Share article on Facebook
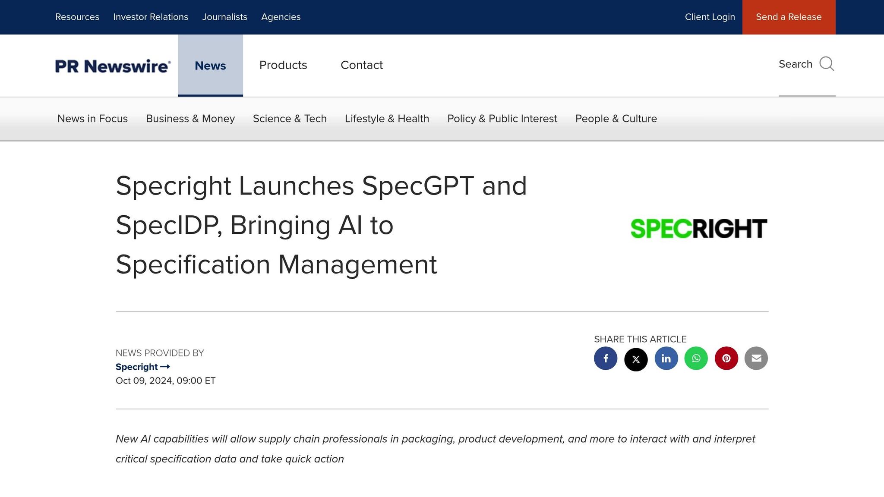The height and width of the screenshot is (497, 884). point(605,359)
